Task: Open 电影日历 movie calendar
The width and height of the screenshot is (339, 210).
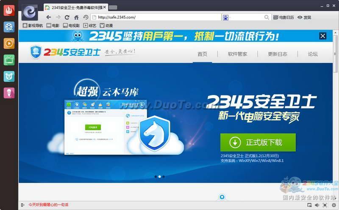Action: click(283, 17)
